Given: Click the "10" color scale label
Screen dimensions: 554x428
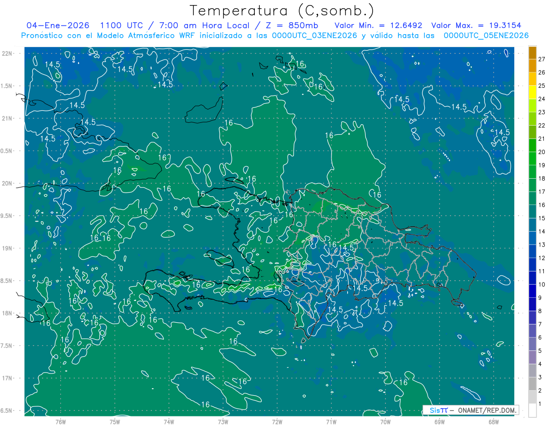Looking at the screenshot, I should point(542,284).
